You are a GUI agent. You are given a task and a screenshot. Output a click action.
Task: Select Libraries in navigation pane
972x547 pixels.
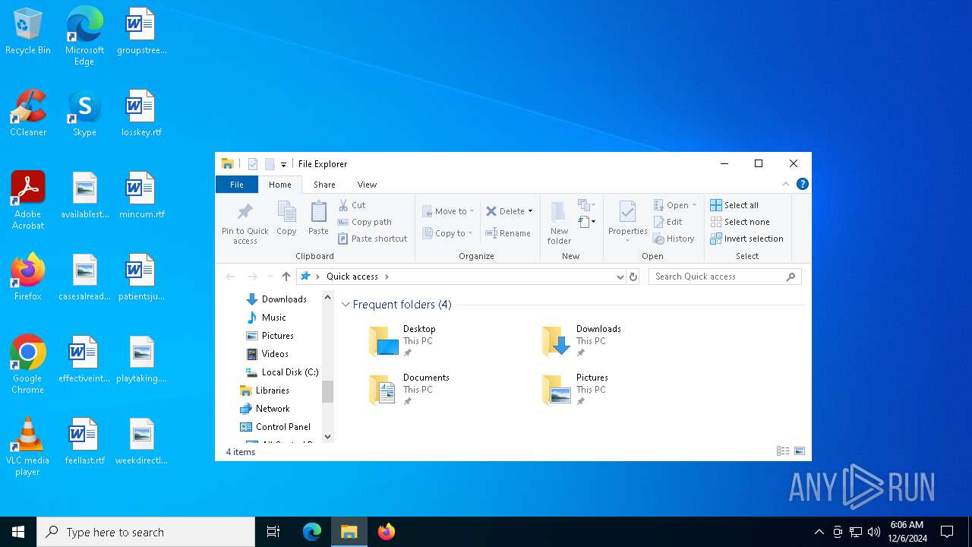coord(265,390)
